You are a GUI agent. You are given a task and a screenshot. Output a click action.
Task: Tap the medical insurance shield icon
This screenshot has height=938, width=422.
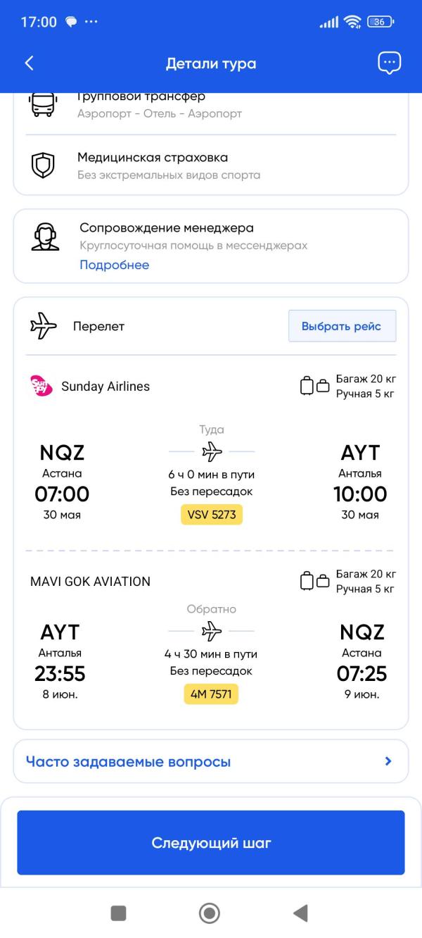click(43, 165)
